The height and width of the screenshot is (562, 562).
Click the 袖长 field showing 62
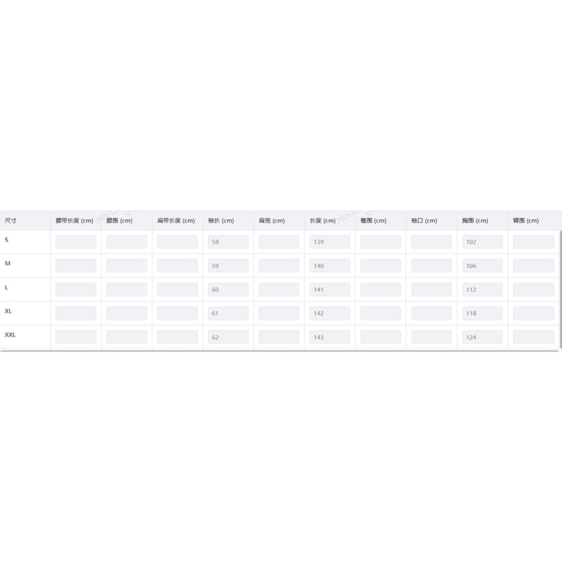point(228,337)
